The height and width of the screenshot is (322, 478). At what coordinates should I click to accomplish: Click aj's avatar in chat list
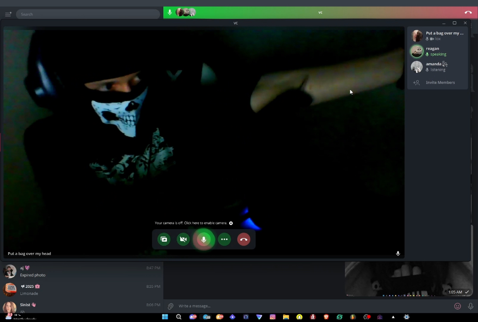pyautogui.click(x=9, y=271)
